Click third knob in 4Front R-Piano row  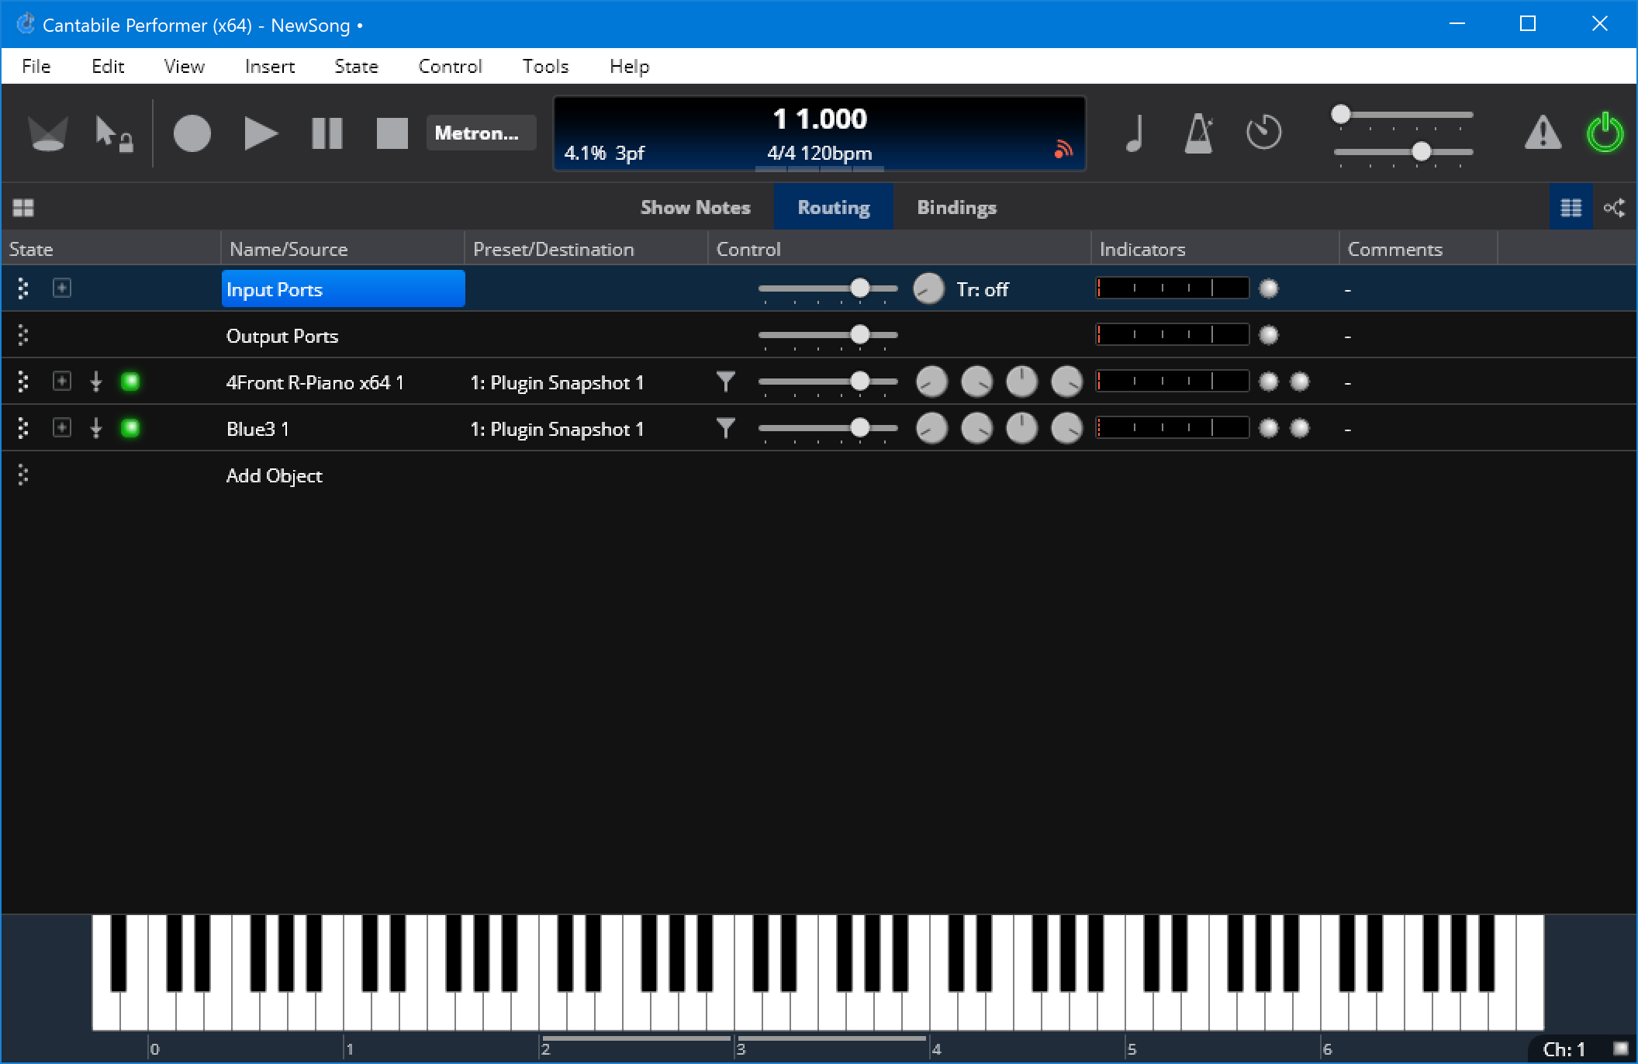1021,382
